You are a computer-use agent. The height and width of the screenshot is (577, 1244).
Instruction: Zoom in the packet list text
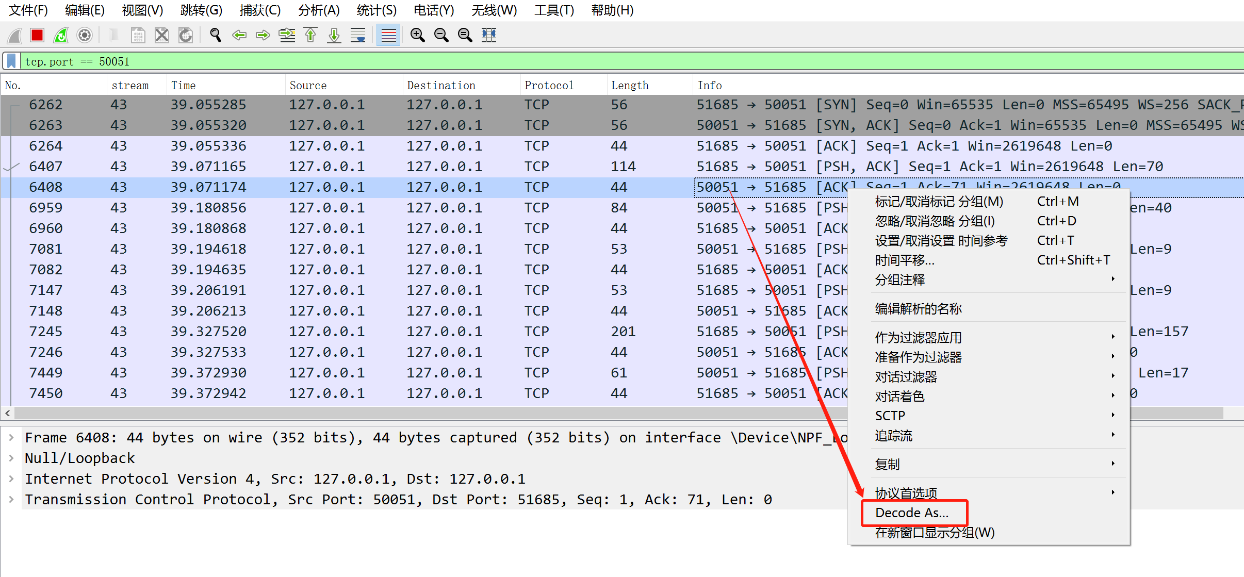pyautogui.click(x=417, y=35)
